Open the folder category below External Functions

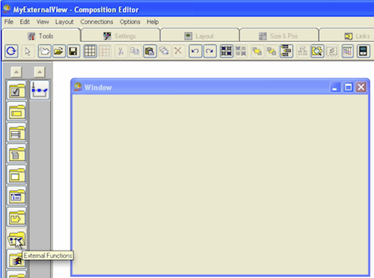pos(16,260)
